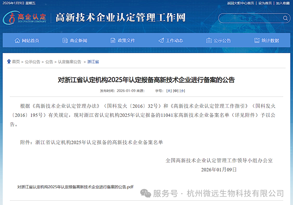Click the document icon beside 高企新闻
This screenshot has width=293, height=205.
65,40
